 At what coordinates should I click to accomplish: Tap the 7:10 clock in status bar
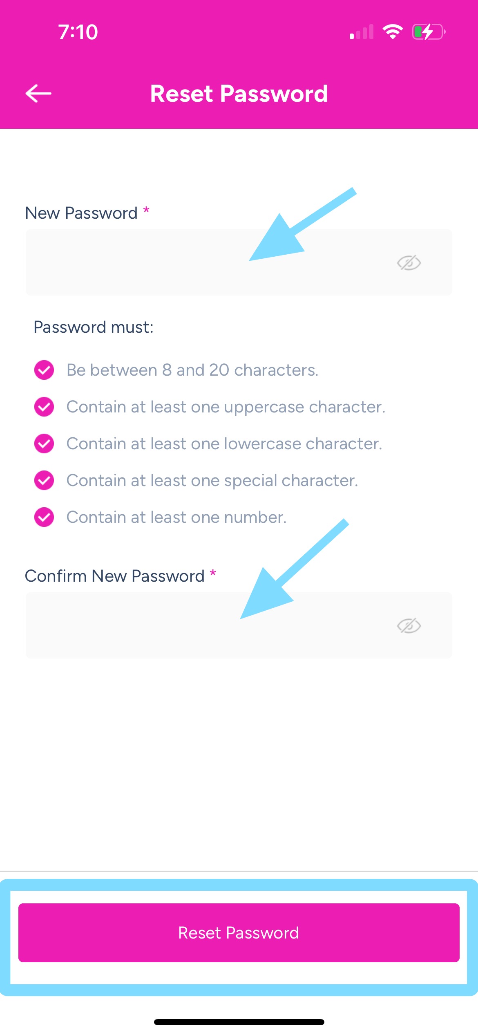click(x=78, y=32)
